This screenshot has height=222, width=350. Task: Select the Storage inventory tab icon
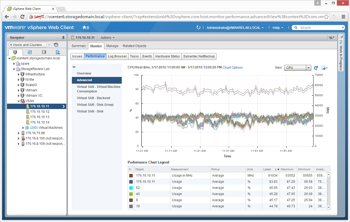44,52
